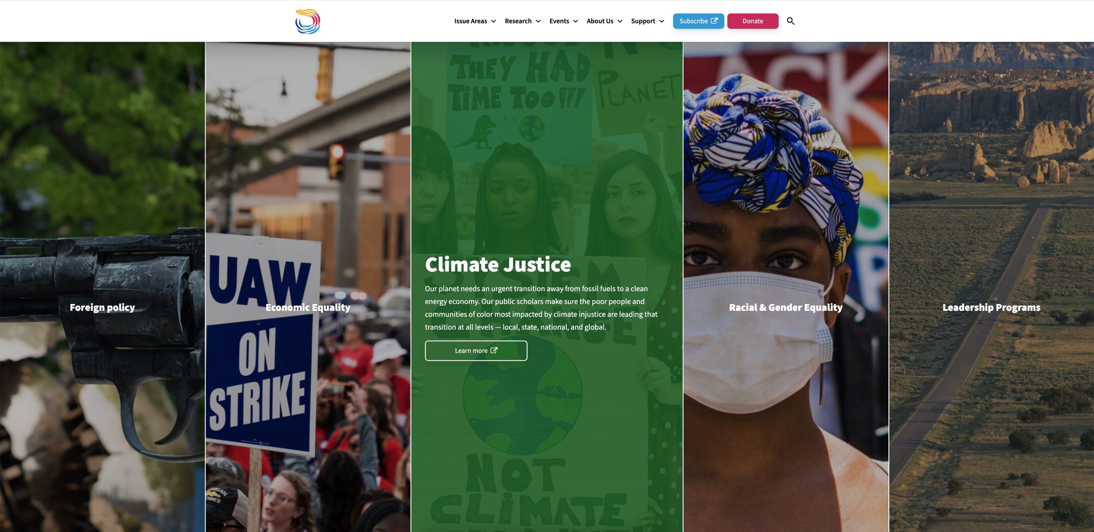Expand the Issue Areas chevron

pyautogui.click(x=494, y=21)
